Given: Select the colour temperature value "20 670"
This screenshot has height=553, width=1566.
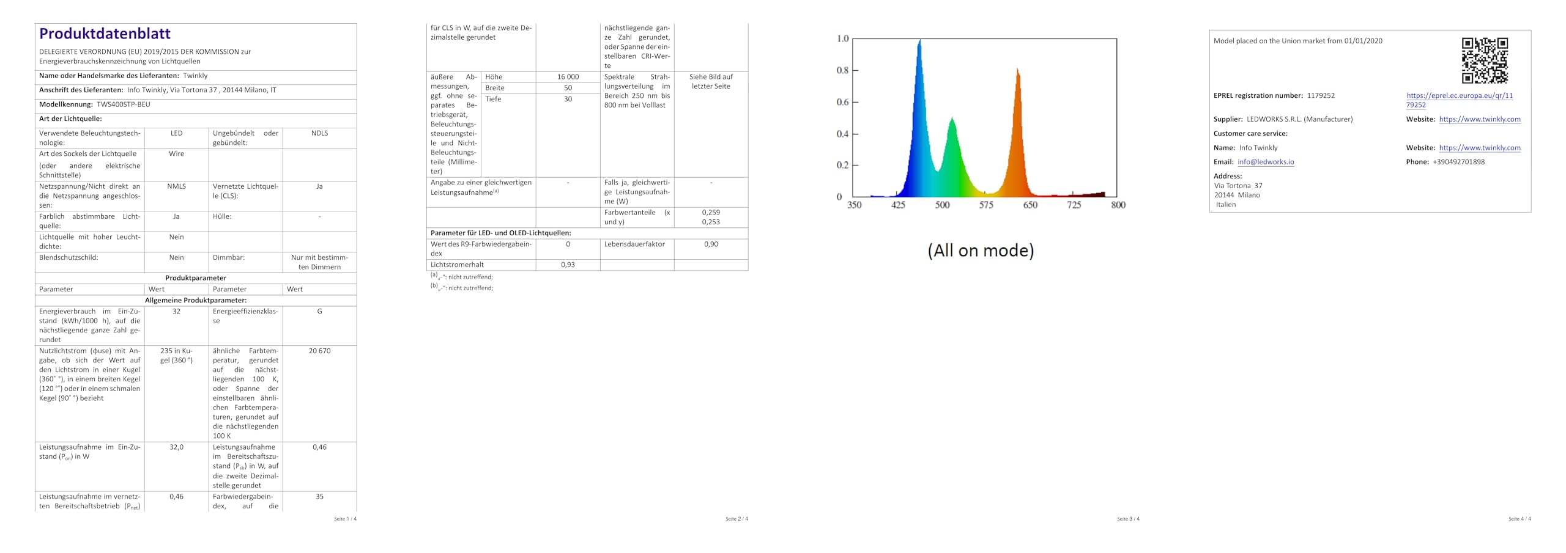Looking at the screenshot, I should 319,351.
